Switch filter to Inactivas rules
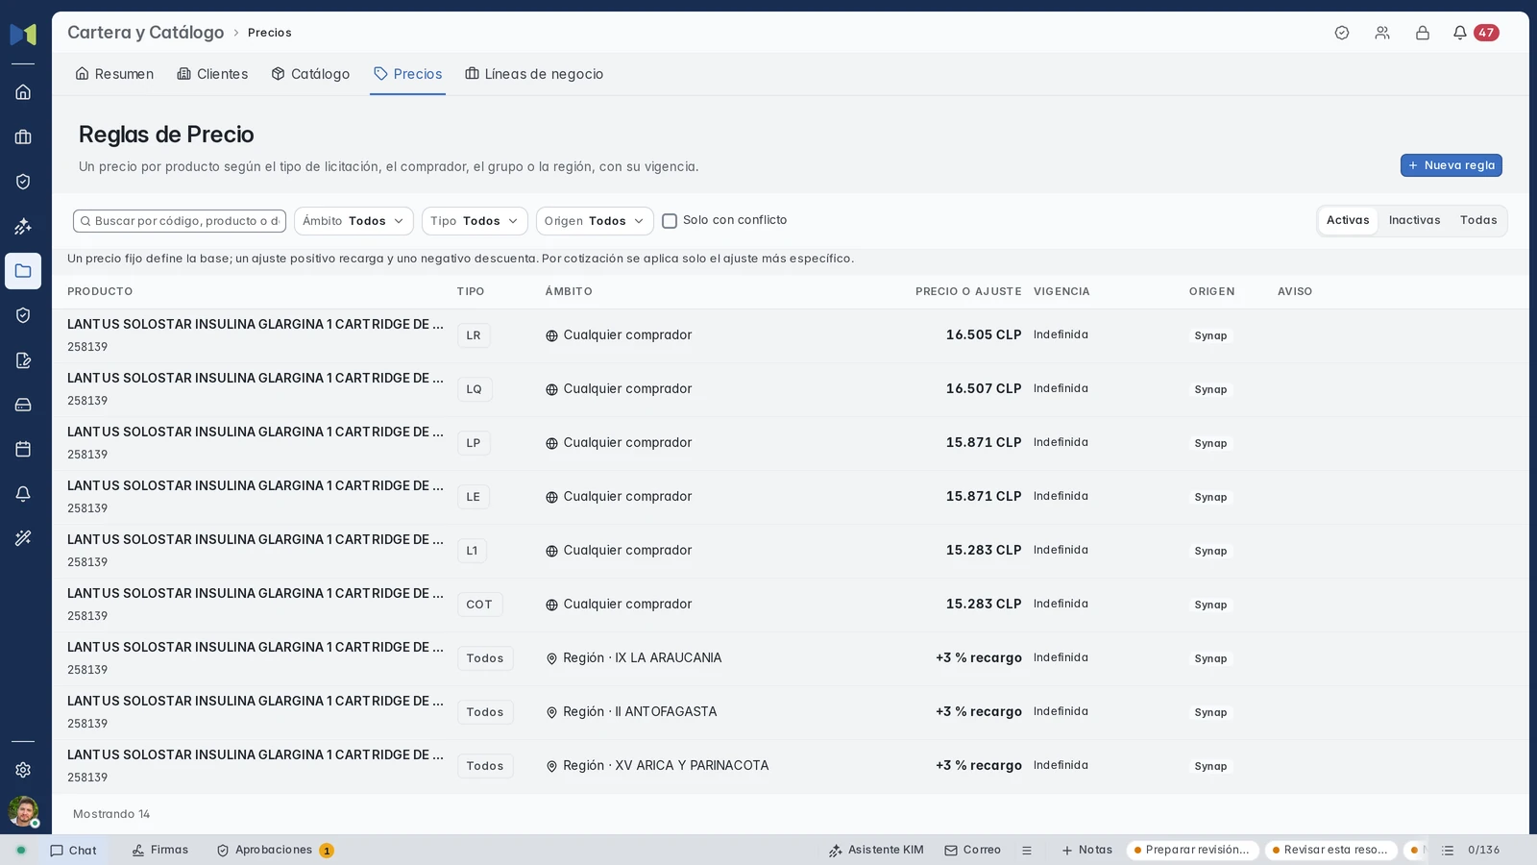This screenshot has width=1537, height=865. [x=1414, y=220]
